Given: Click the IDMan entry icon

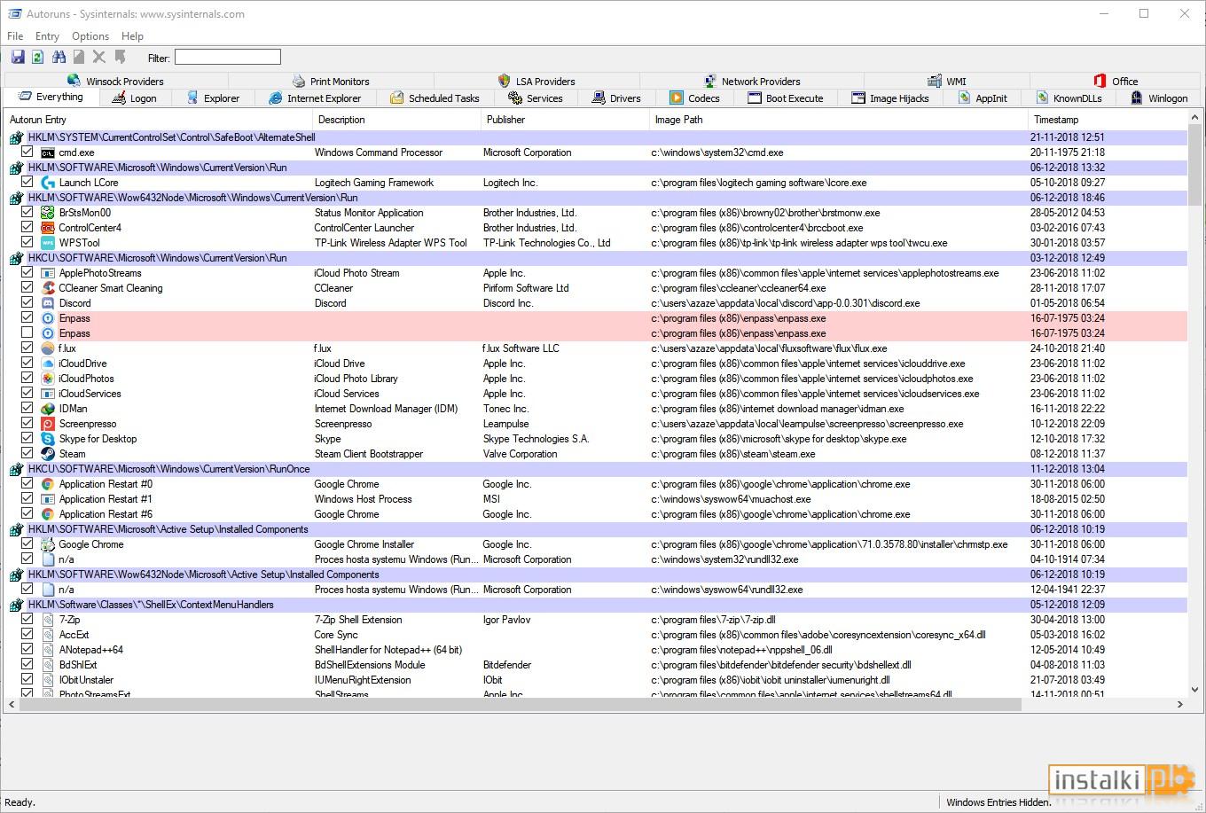Looking at the screenshot, I should click(48, 409).
